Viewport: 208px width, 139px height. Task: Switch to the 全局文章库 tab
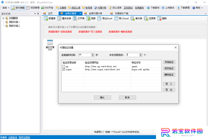[x=70, y=14]
